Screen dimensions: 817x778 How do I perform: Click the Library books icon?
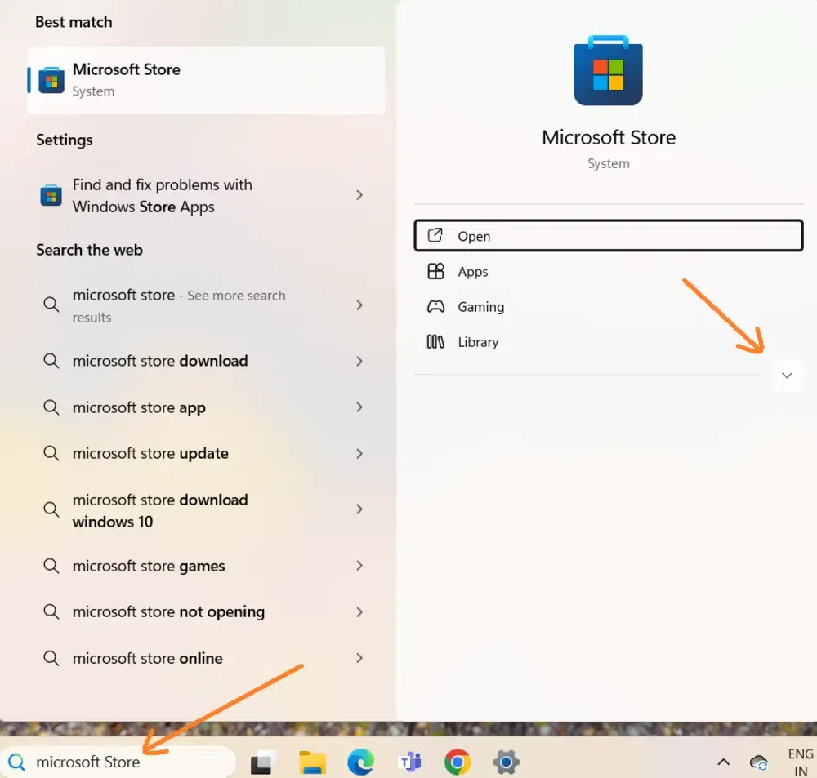tap(435, 341)
